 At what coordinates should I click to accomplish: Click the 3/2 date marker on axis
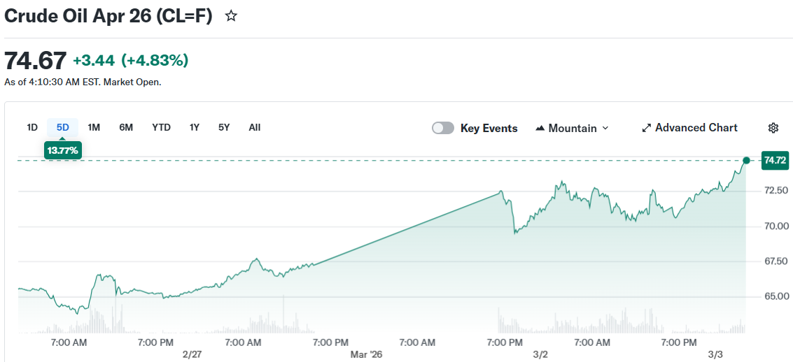[x=540, y=355]
